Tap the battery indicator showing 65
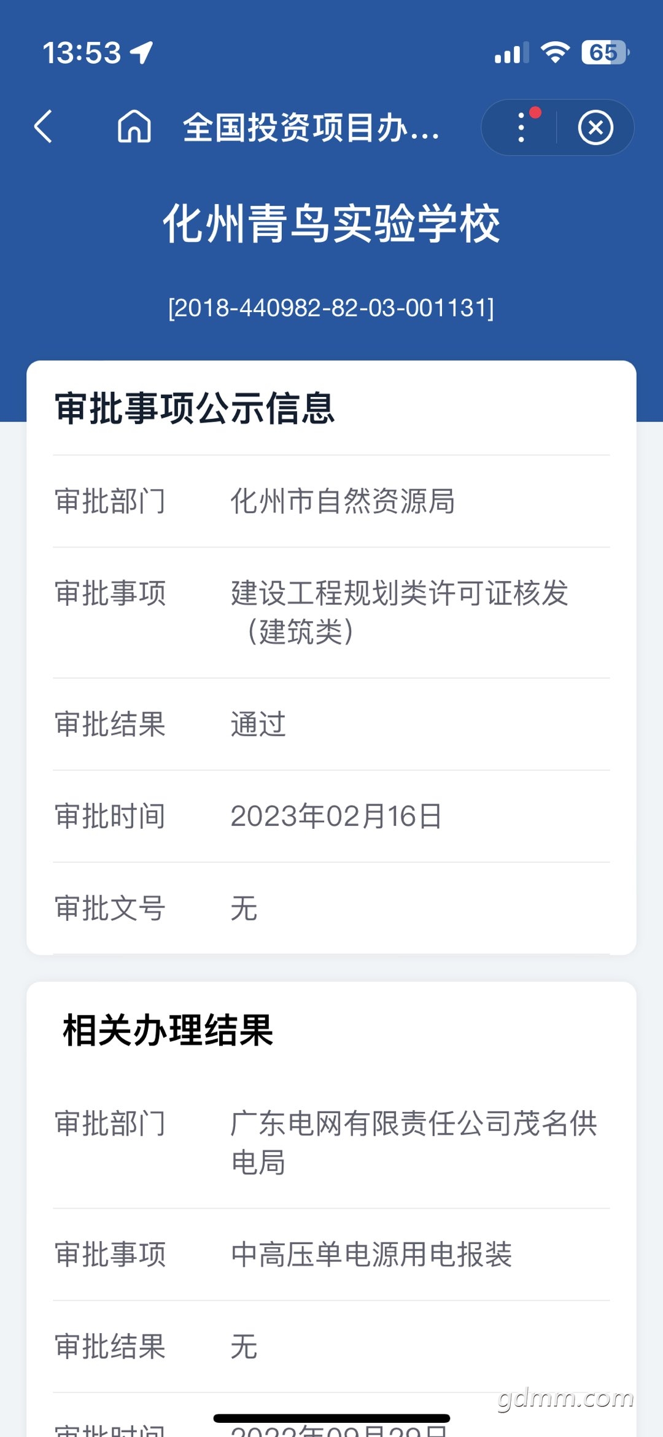This screenshot has height=1437, width=663. (x=605, y=52)
